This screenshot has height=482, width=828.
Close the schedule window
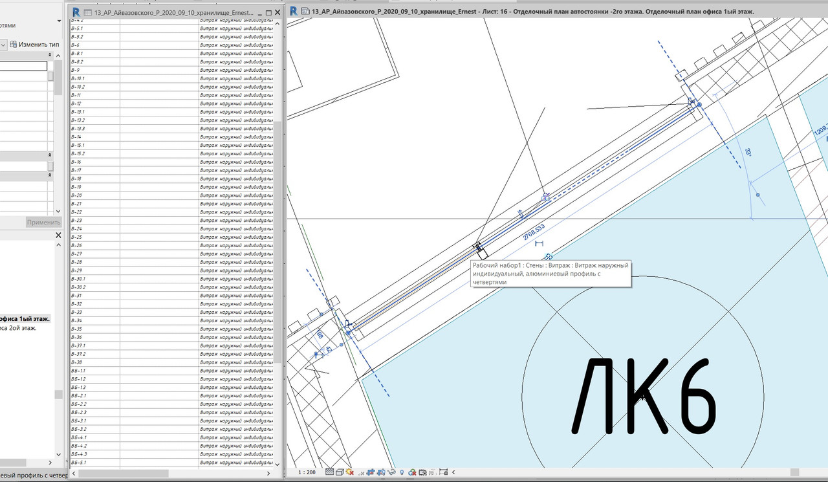click(x=278, y=12)
